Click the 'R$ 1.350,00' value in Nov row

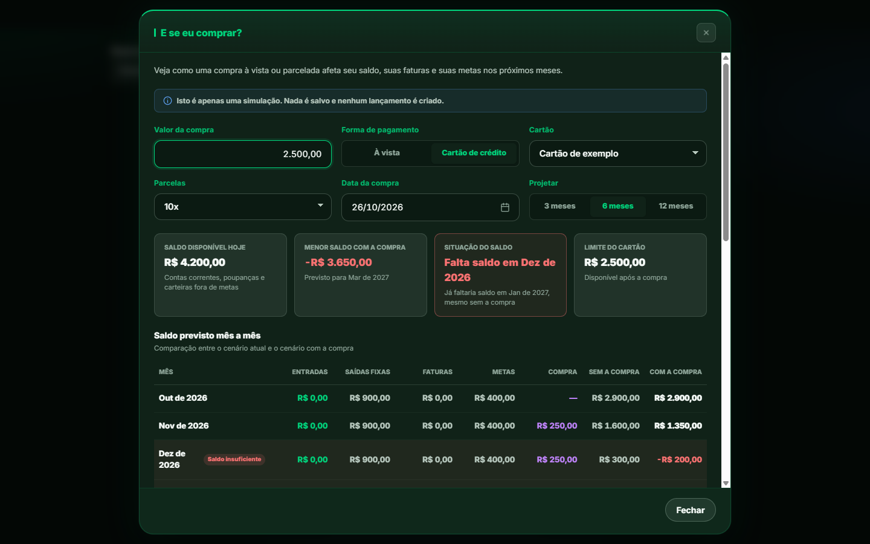678,426
